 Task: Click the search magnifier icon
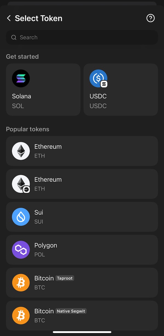coord(14,37)
